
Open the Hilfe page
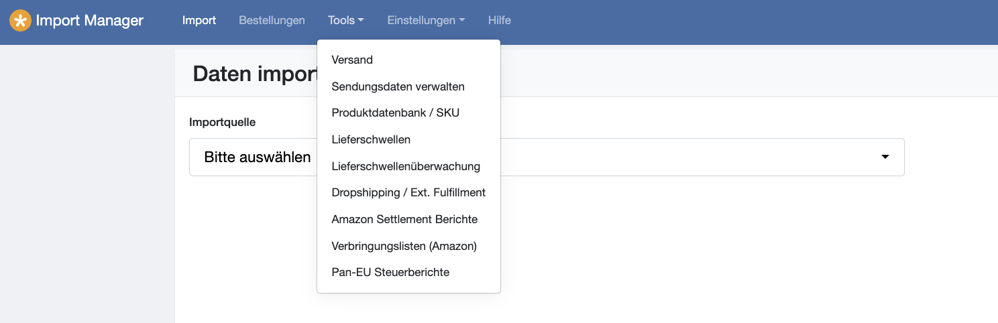click(500, 20)
